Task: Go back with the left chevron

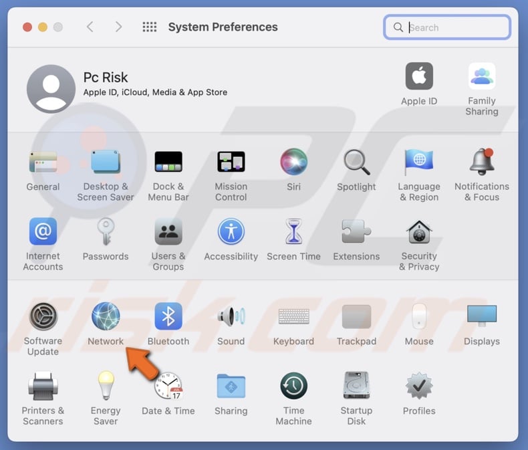Action: point(90,27)
